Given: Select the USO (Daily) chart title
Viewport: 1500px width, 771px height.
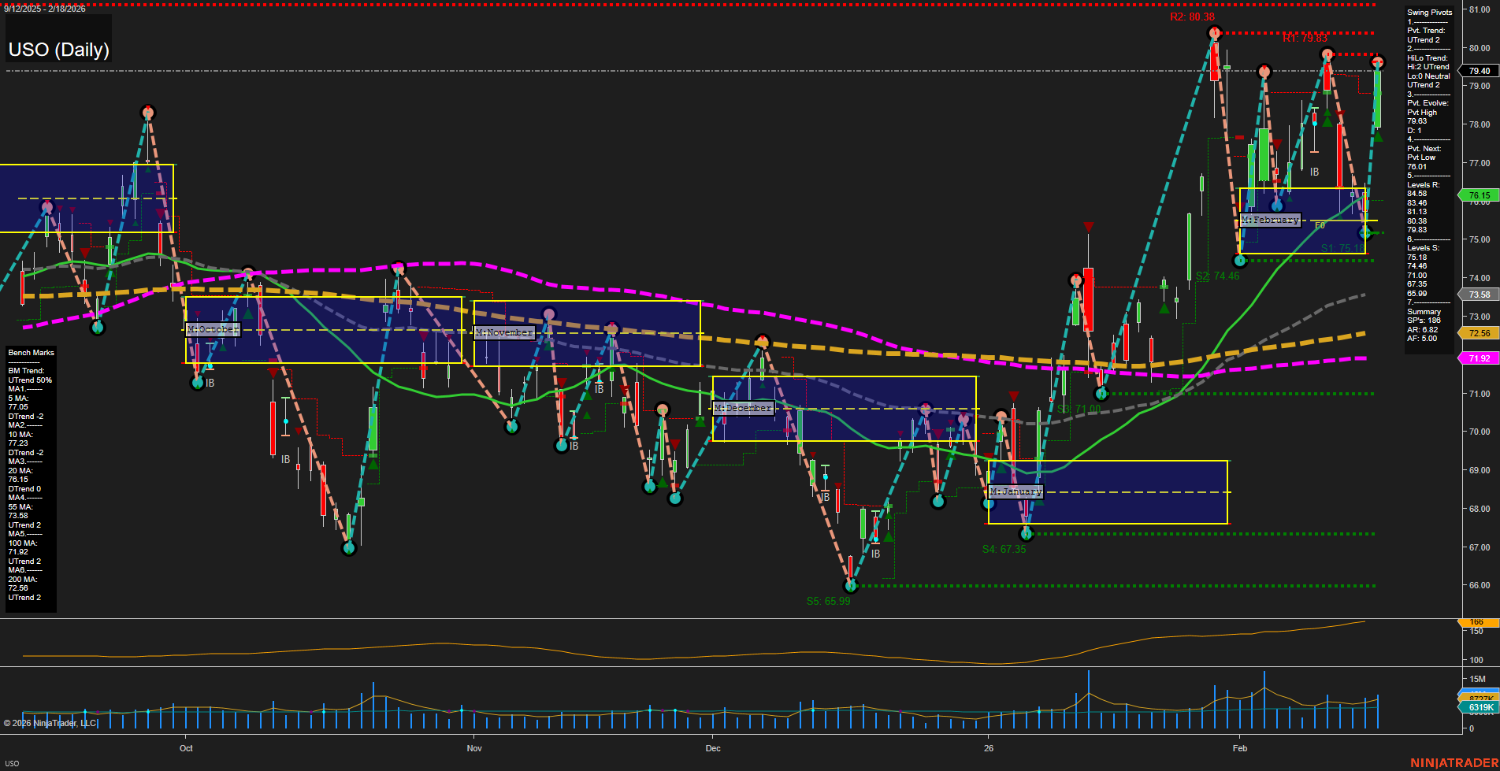Looking at the screenshot, I should point(58,49).
